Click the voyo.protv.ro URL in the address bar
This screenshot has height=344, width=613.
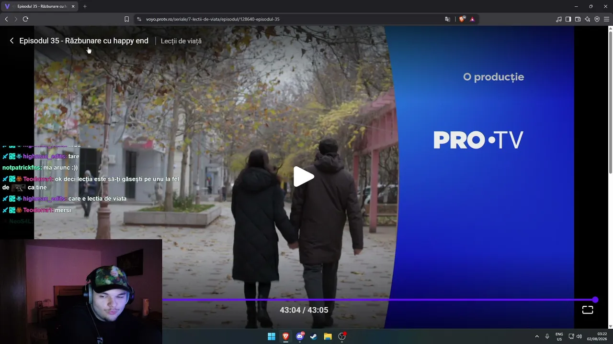pyautogui.click(x=213, y=19)
